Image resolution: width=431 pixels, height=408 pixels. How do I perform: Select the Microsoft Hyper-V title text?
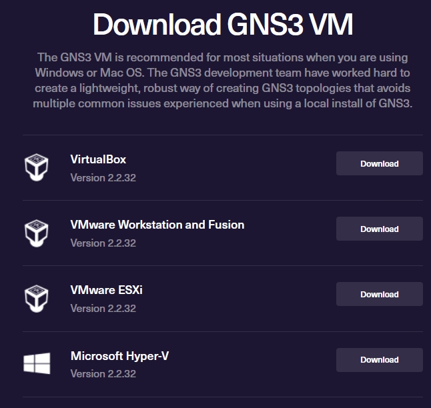[119, 356]
